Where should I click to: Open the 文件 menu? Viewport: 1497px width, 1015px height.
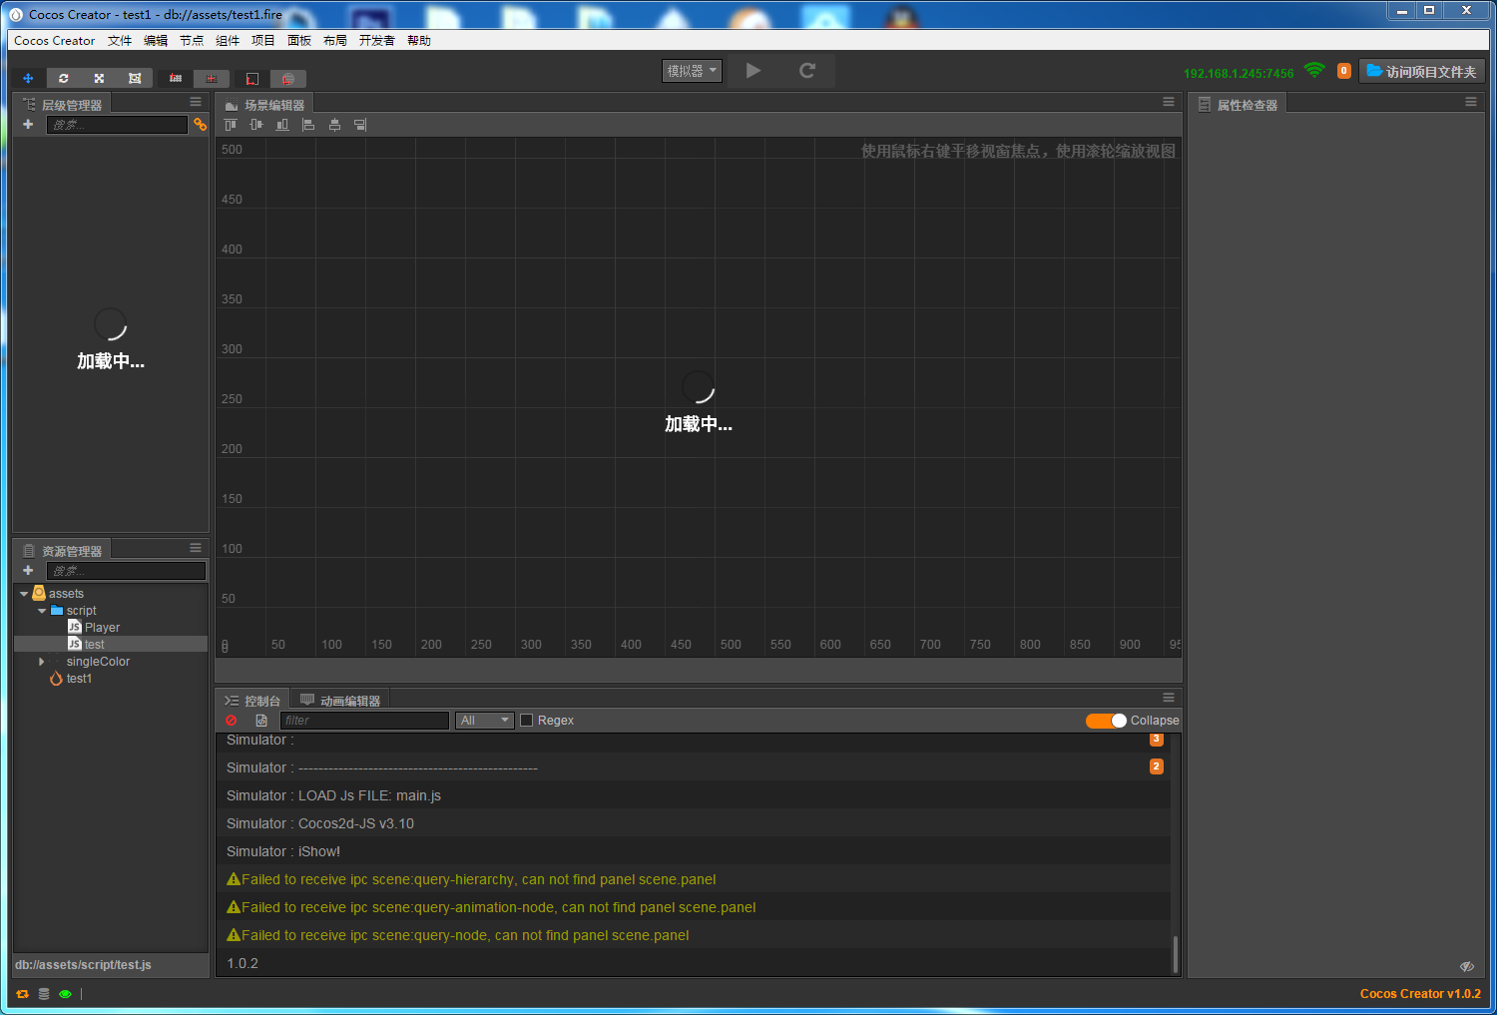[x=120, y=41]
